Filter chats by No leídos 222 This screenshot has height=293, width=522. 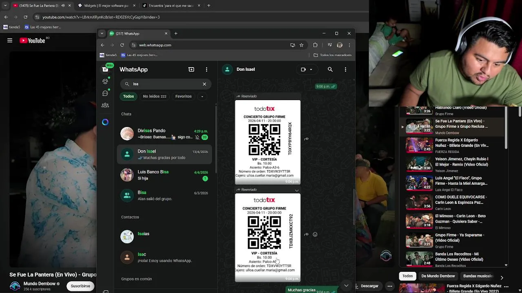click(x=155, y=96)
